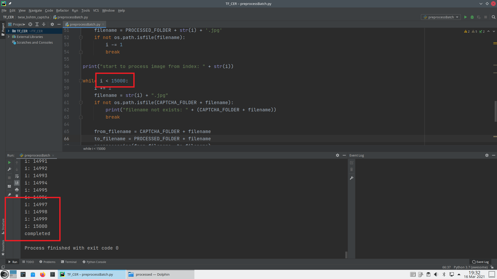Open Project panel options gear
Screen dimensions: 497x279
tap(52, 24)
